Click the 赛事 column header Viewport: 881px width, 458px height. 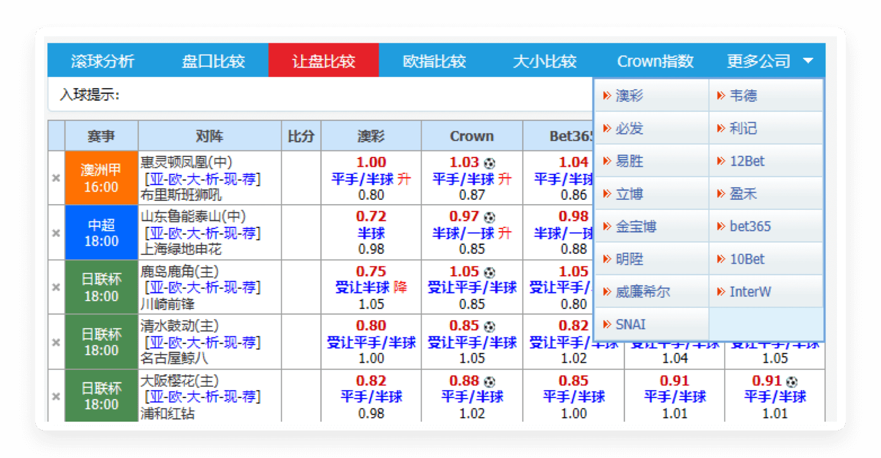point(101,136)
